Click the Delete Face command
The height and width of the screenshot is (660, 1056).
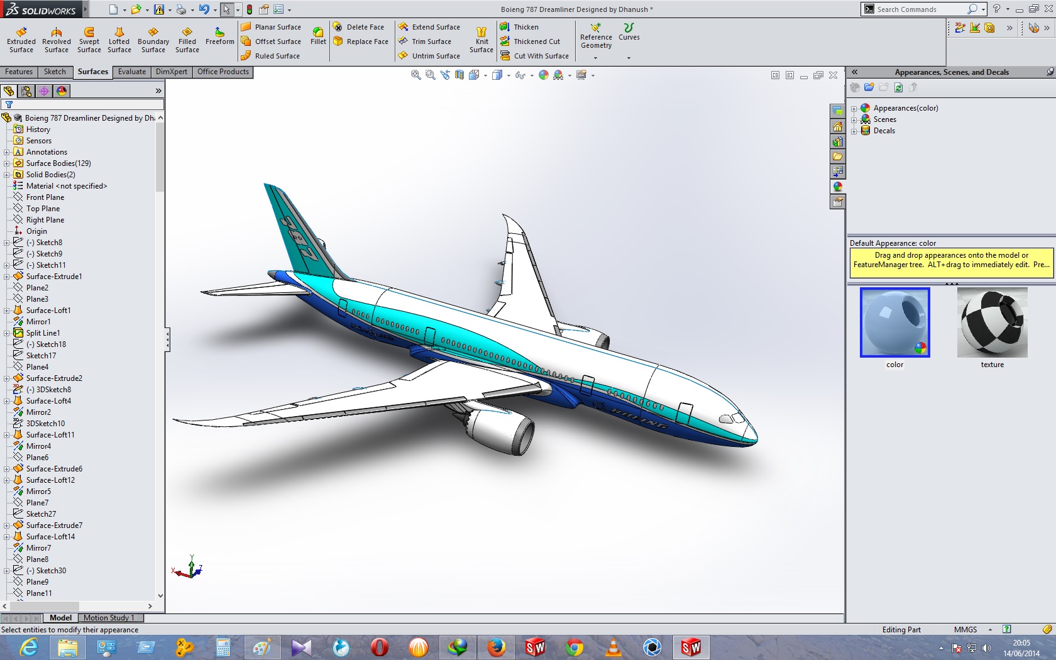tap(361, 27)
